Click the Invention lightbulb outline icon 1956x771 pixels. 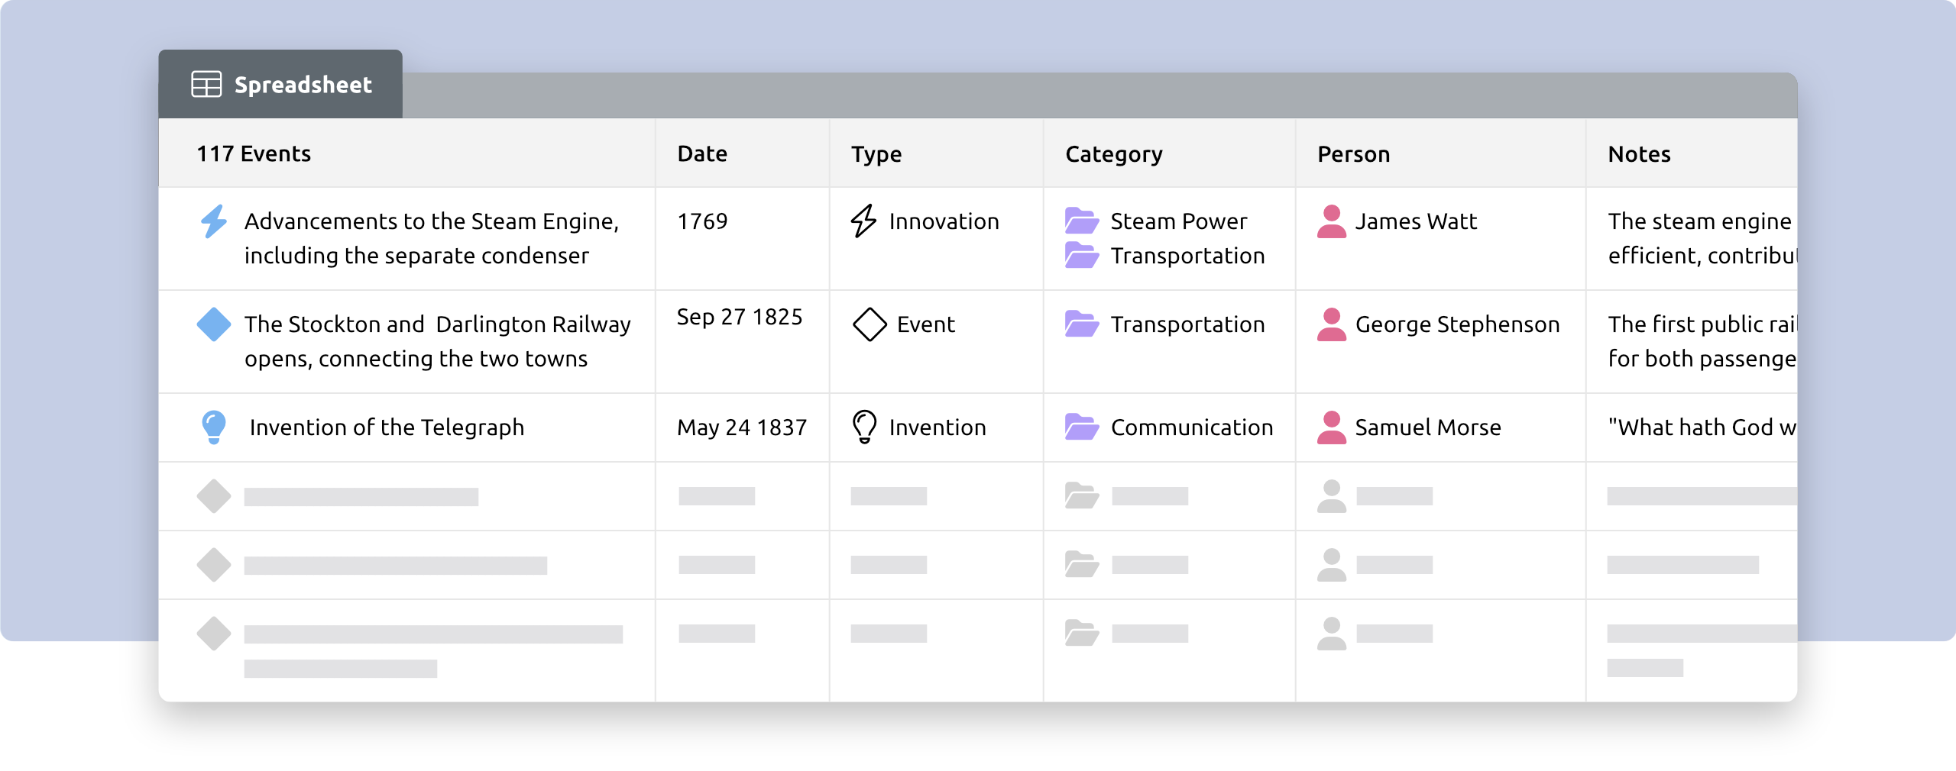pos(864,427)
